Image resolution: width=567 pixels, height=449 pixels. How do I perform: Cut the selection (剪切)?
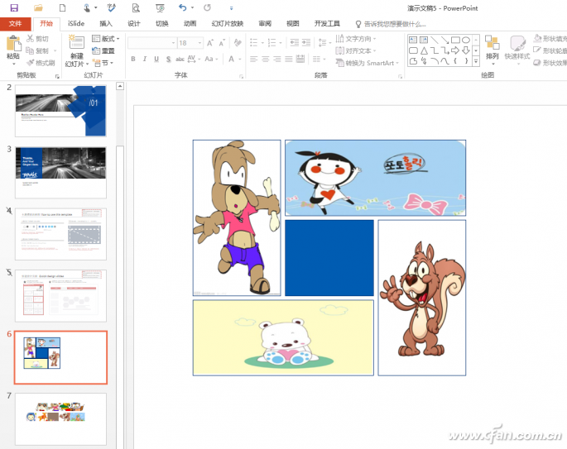[x=37, y=39]
